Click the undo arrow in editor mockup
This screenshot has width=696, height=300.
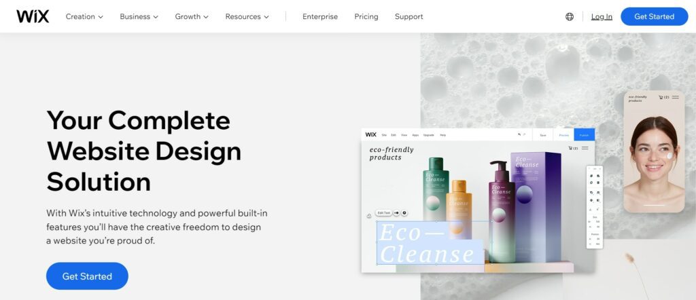[x=519, y=134]
